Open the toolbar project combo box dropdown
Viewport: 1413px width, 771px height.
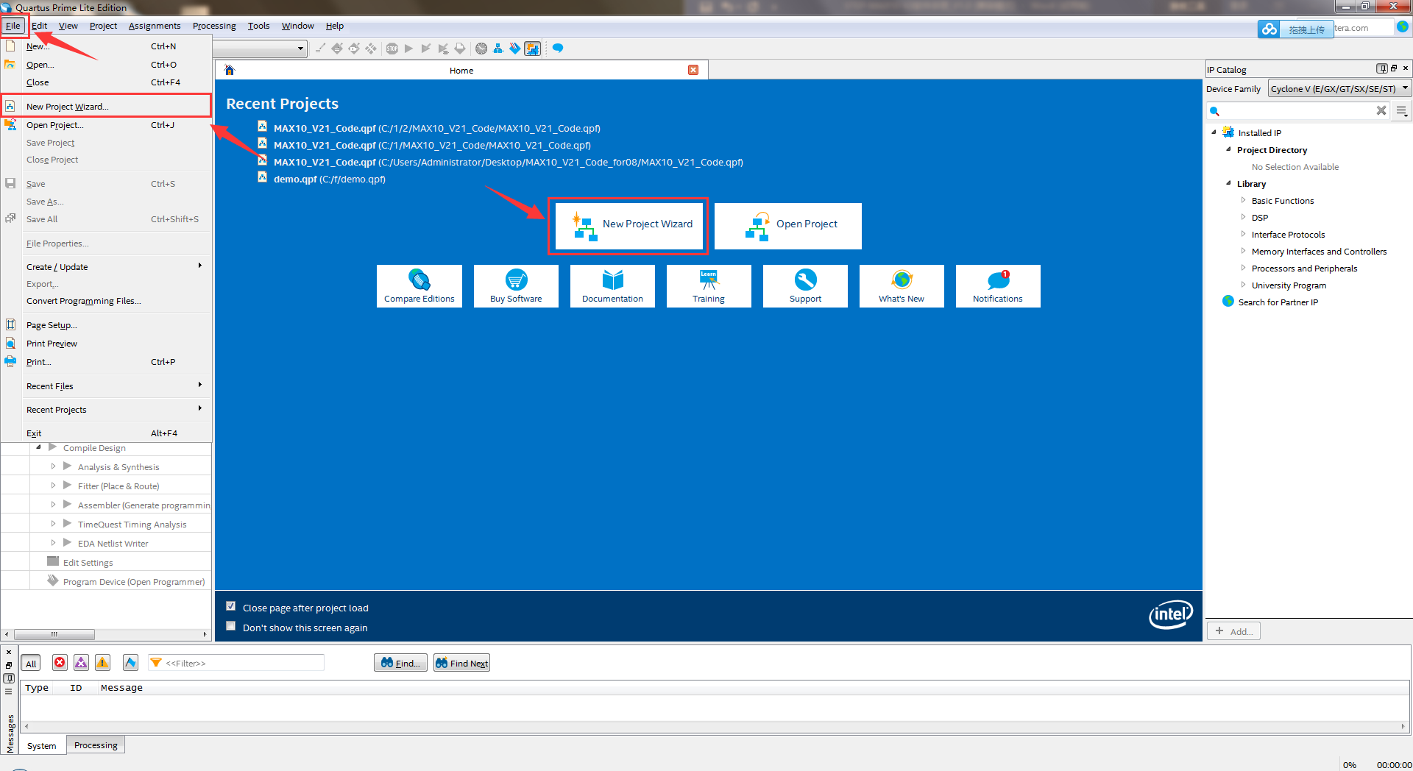click(x=300, y=49)
